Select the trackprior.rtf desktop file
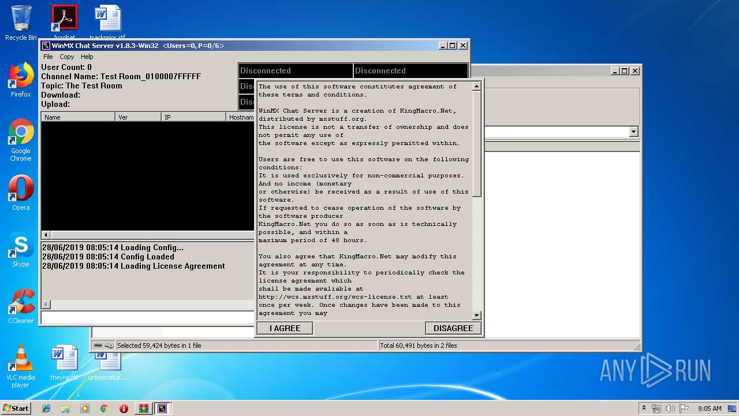 [x=107, y=22]
